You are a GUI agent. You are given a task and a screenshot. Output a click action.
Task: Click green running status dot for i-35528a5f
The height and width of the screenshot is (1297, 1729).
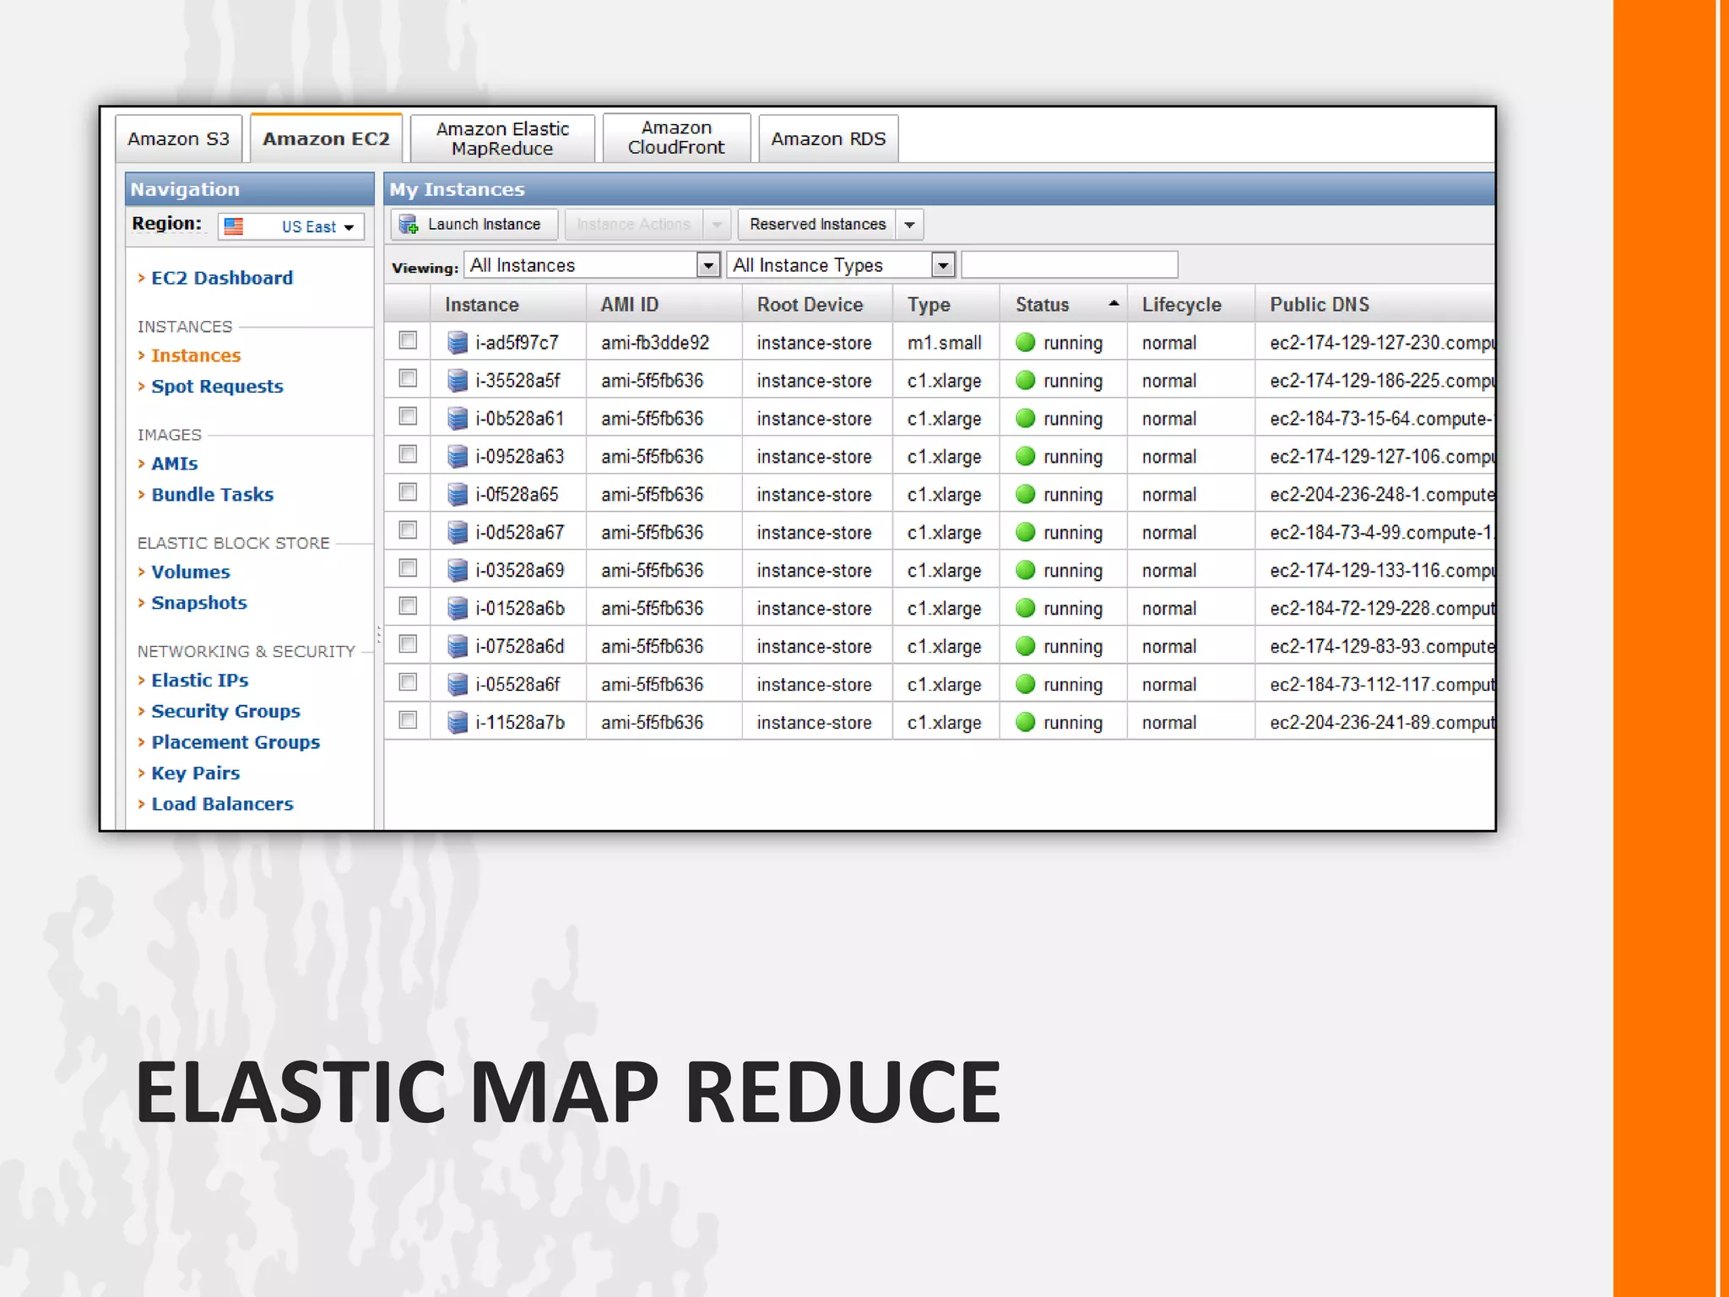pyautogui.click(x=1026, y=380)
